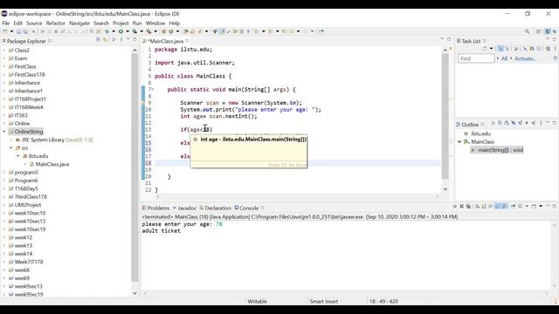Open the File menu
Viewport: 559px width, 314px height.
click(6, 23)
